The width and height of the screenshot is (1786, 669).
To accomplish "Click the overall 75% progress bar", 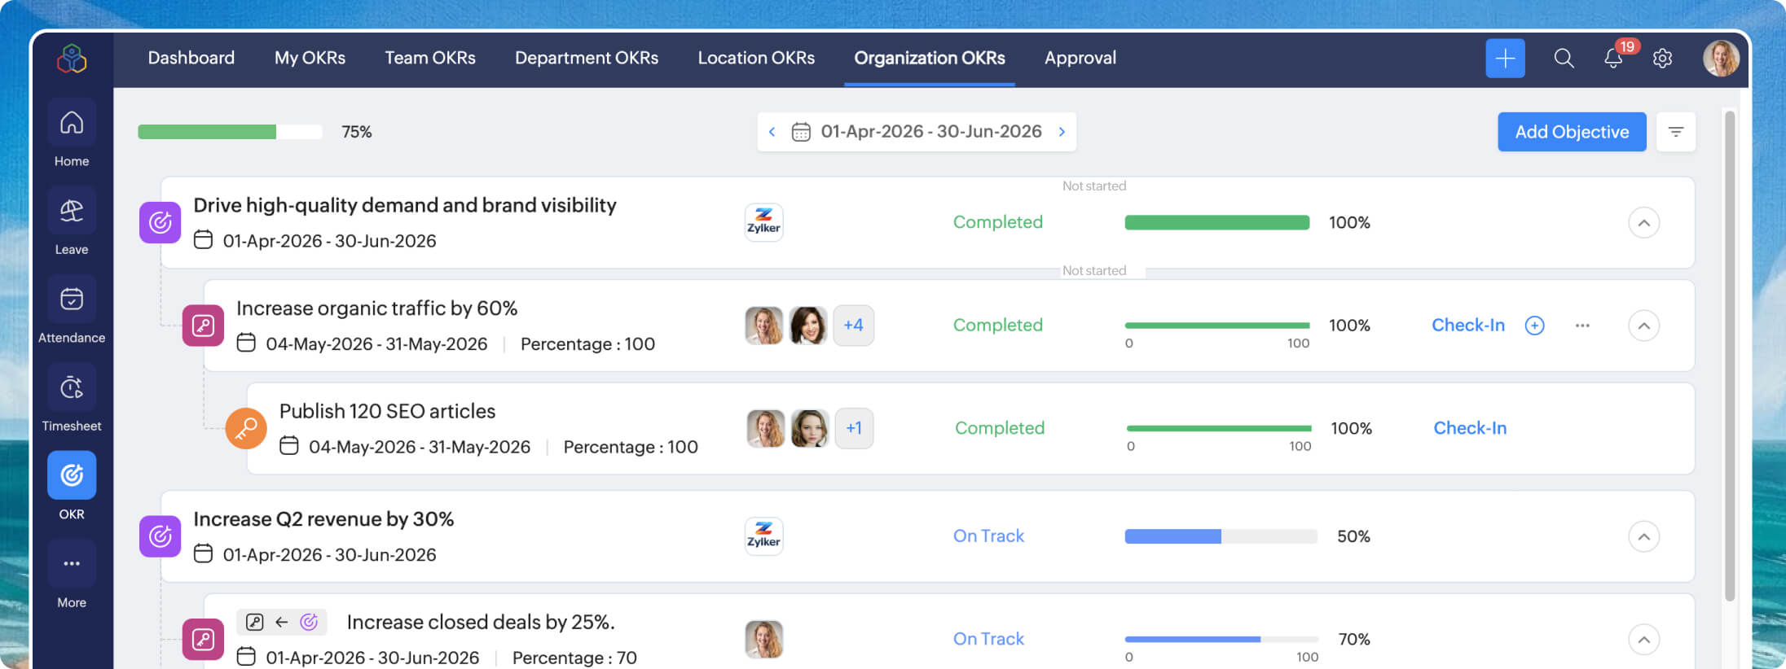I will 230,132.
